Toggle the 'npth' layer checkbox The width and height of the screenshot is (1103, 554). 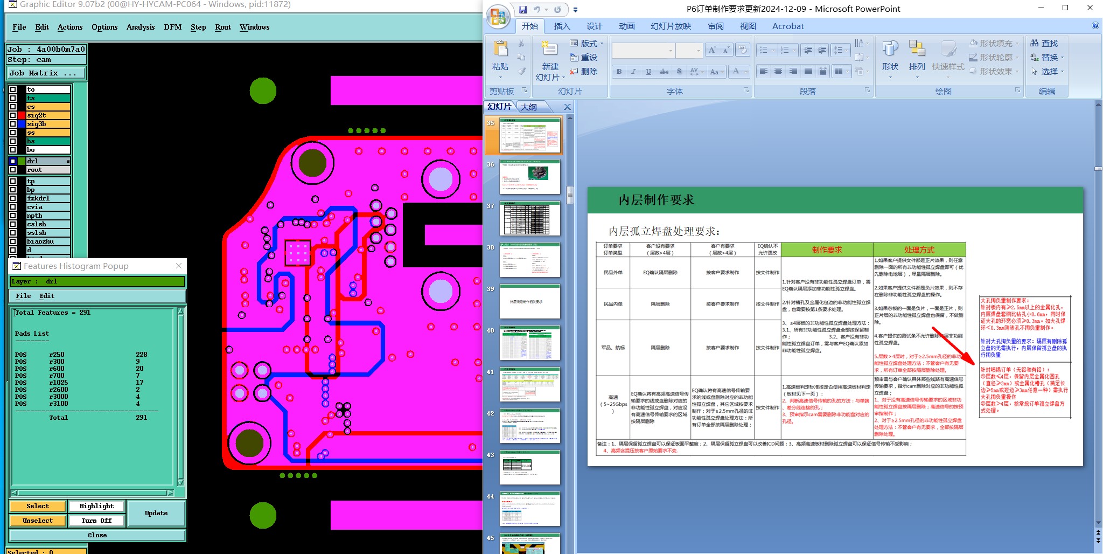pos(13,216)
